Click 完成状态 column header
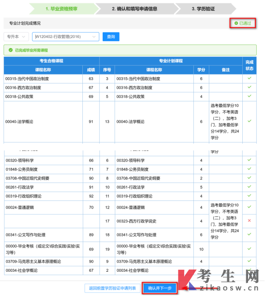 250,66
